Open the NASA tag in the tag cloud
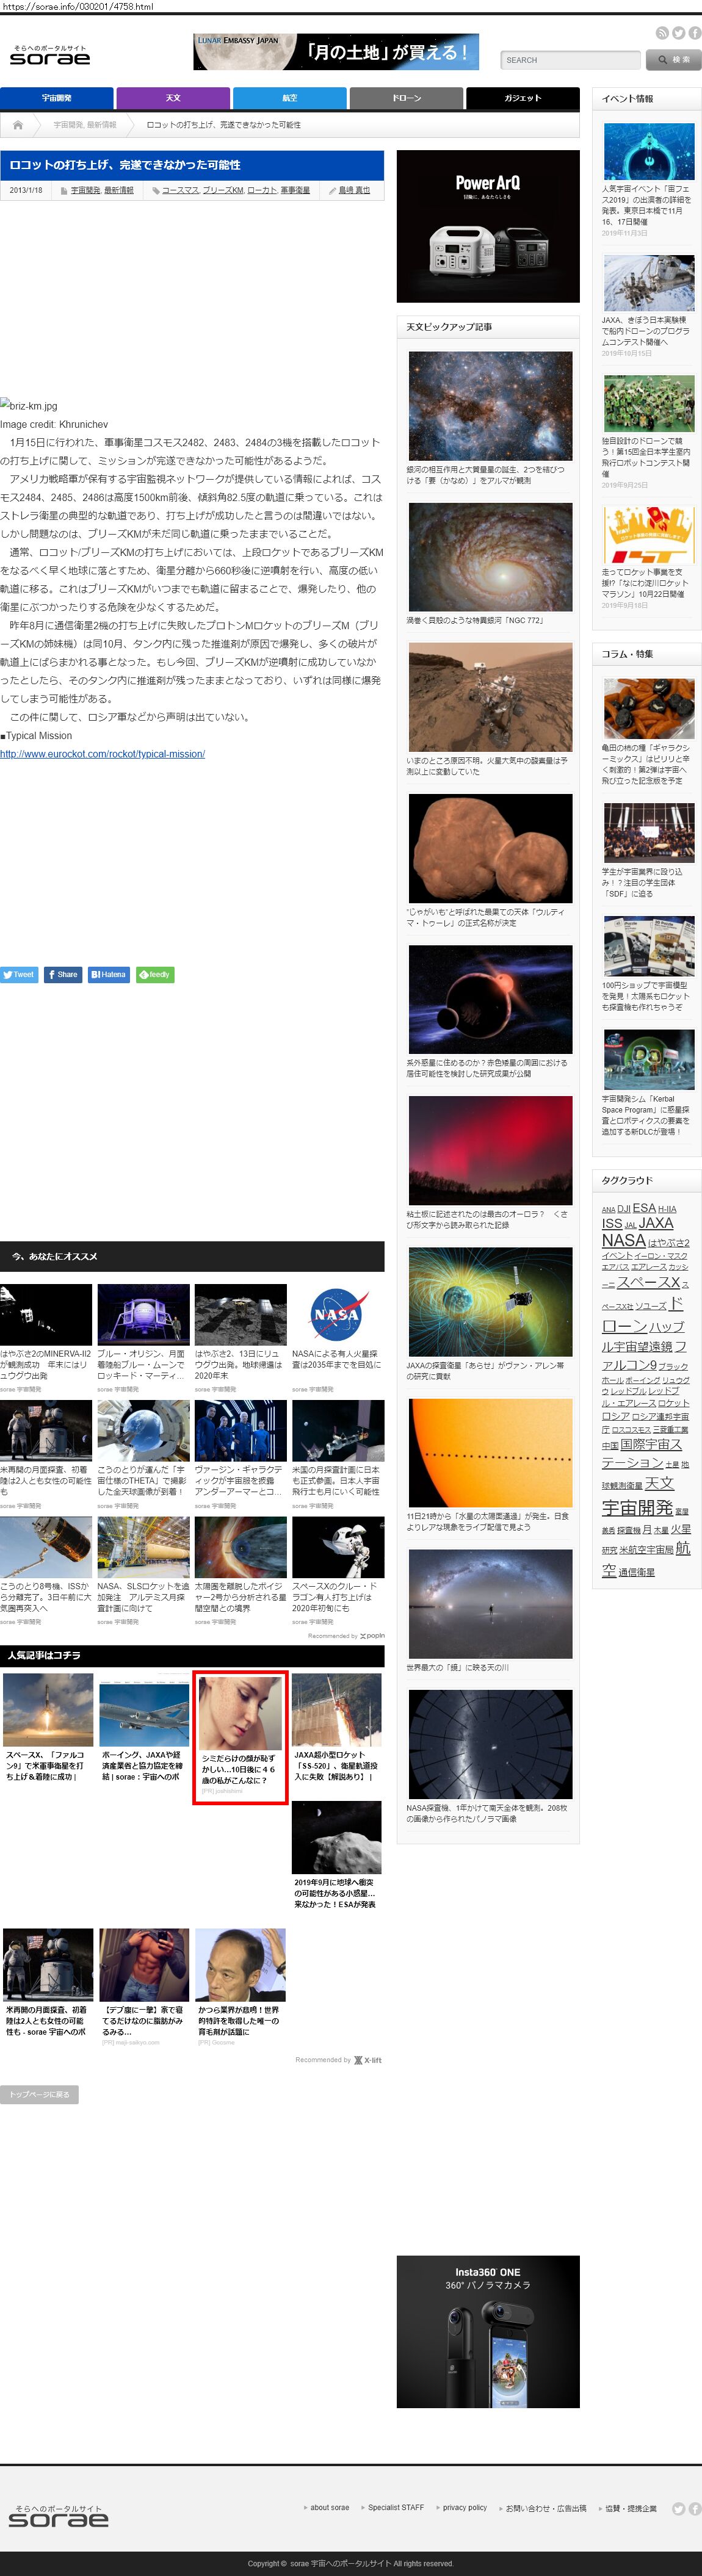The image size is (702, 2576). 623,1241
